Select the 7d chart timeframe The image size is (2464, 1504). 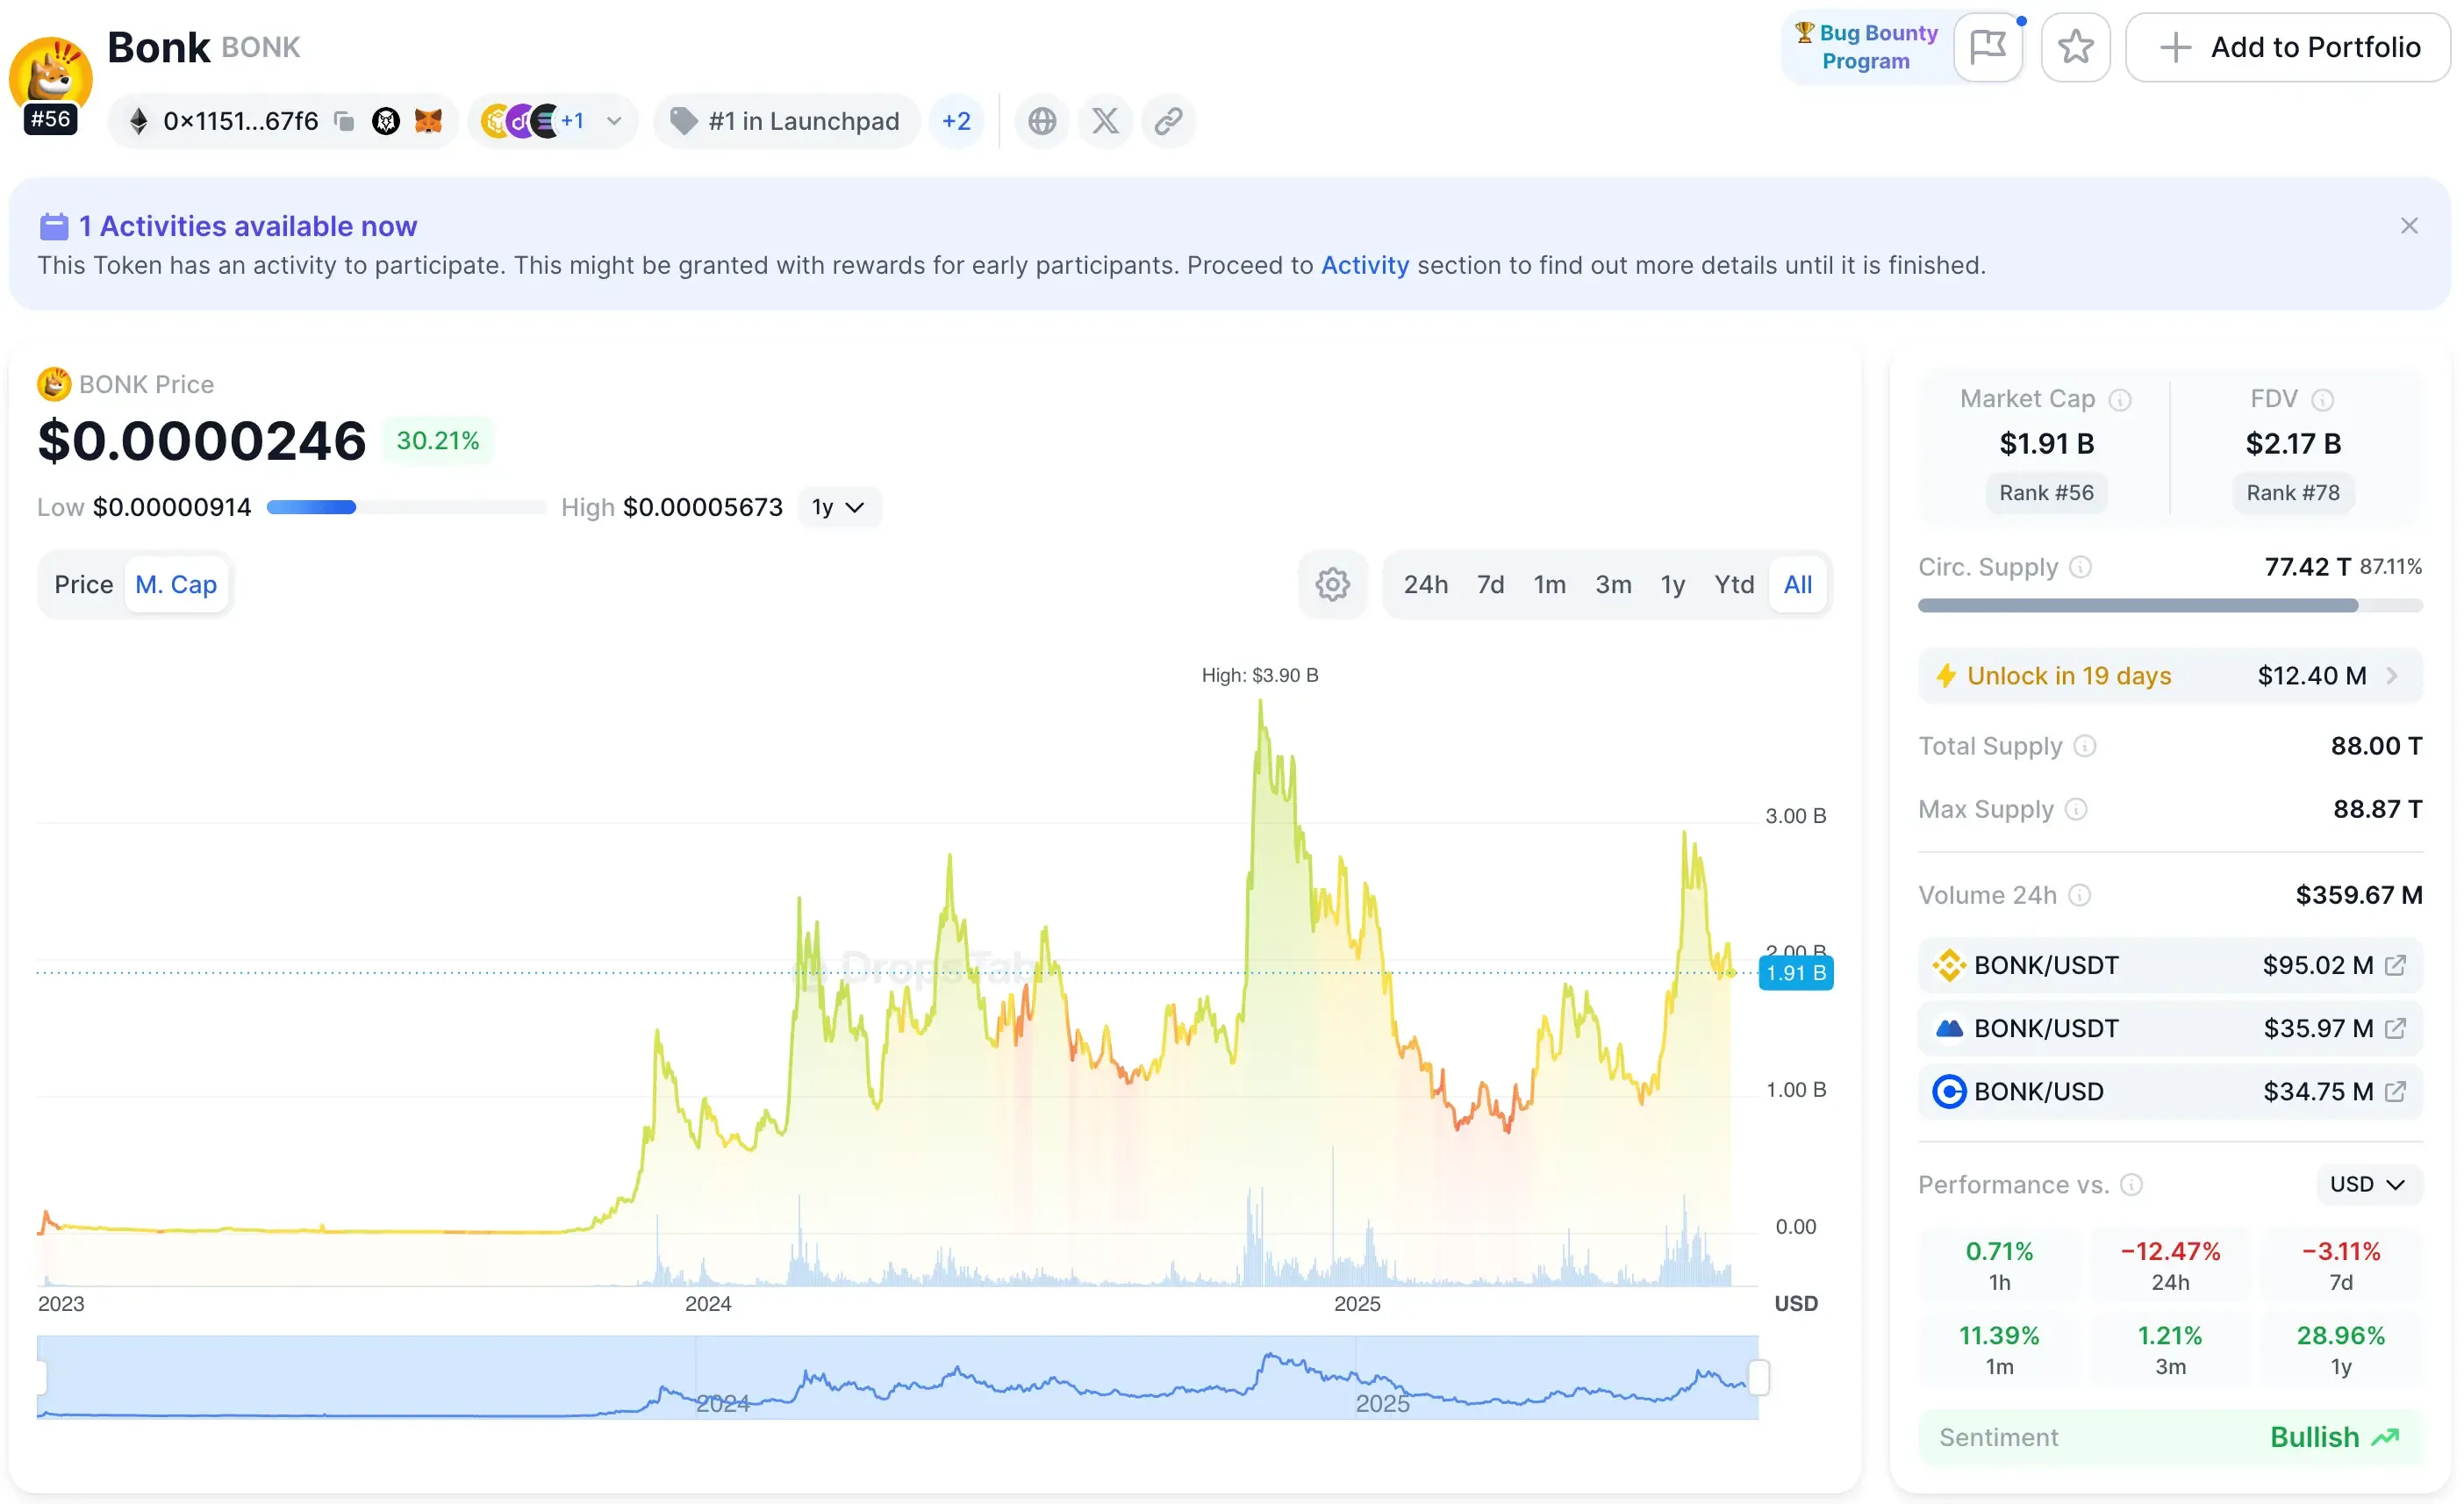tap(1490, 584)
